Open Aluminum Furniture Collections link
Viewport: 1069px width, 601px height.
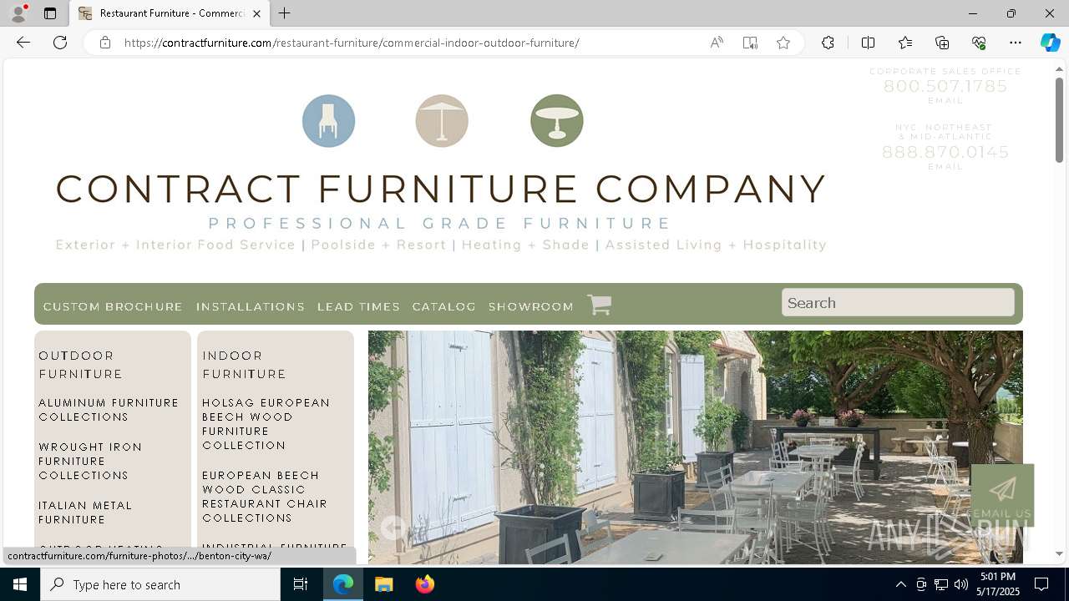coord(109,410)
